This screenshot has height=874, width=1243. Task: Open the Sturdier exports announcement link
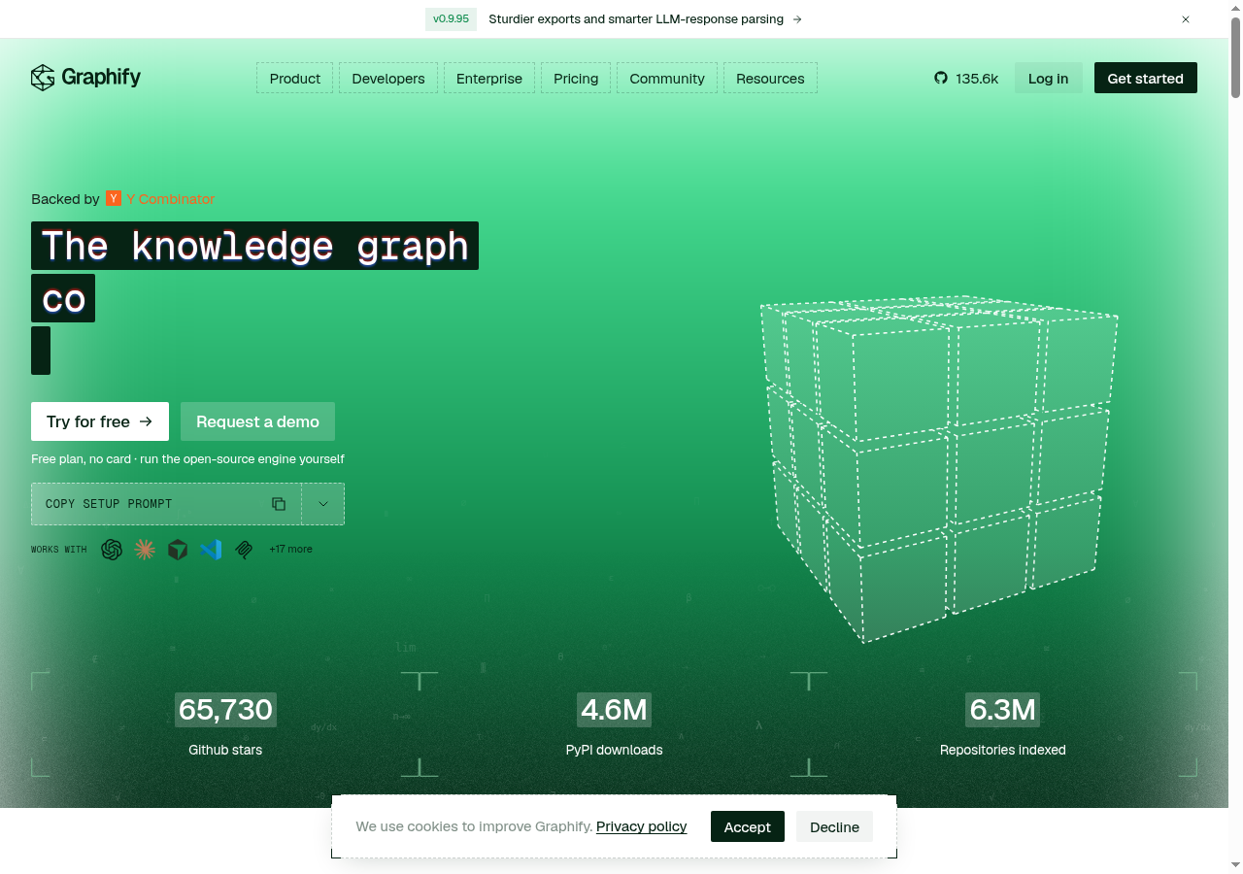coord(646,19)
